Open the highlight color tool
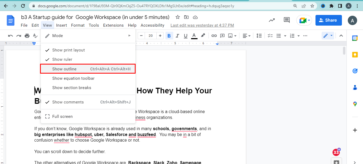 click(203, 36)
